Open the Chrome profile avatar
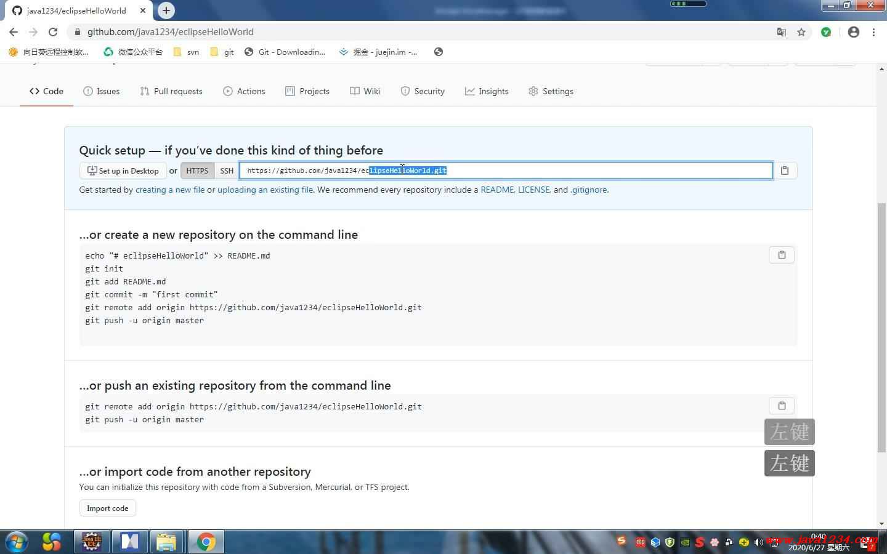This screenshot has width=887, height=554. click(x=853, y=32)
